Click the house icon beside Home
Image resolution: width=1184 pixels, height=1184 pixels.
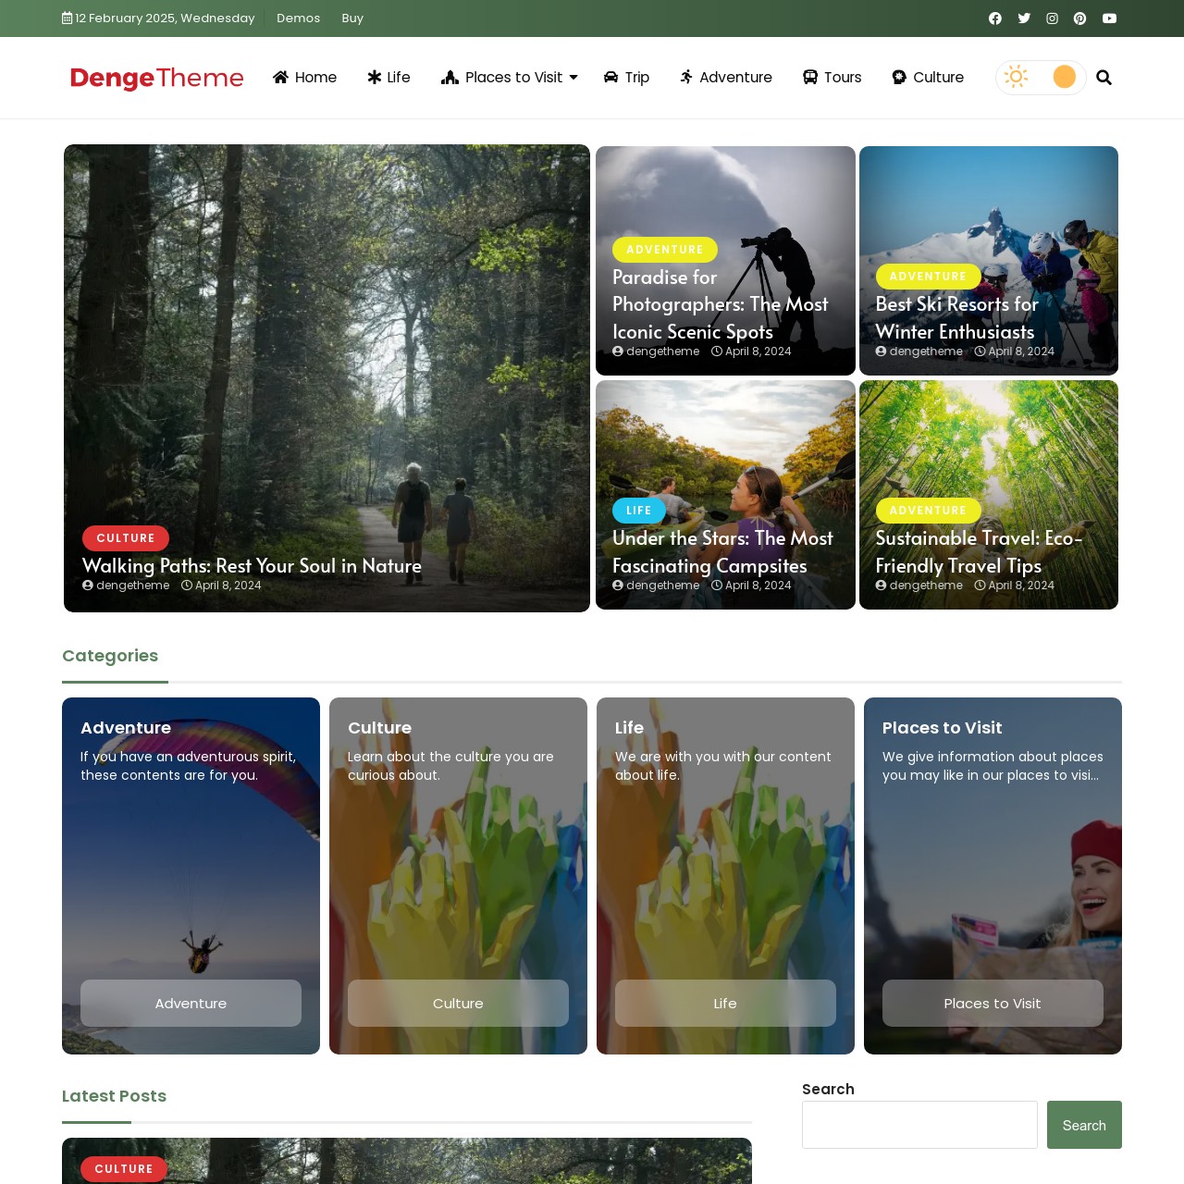click(x=281, y=78)
